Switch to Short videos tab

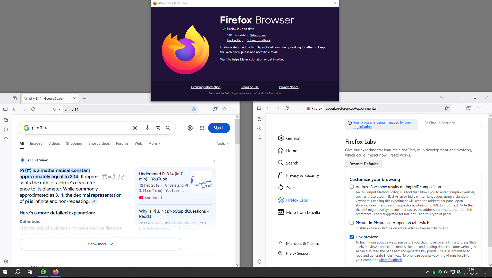coord(99,144)
